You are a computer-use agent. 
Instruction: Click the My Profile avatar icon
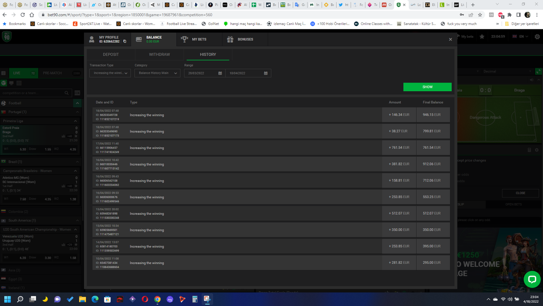click(92, 39)
